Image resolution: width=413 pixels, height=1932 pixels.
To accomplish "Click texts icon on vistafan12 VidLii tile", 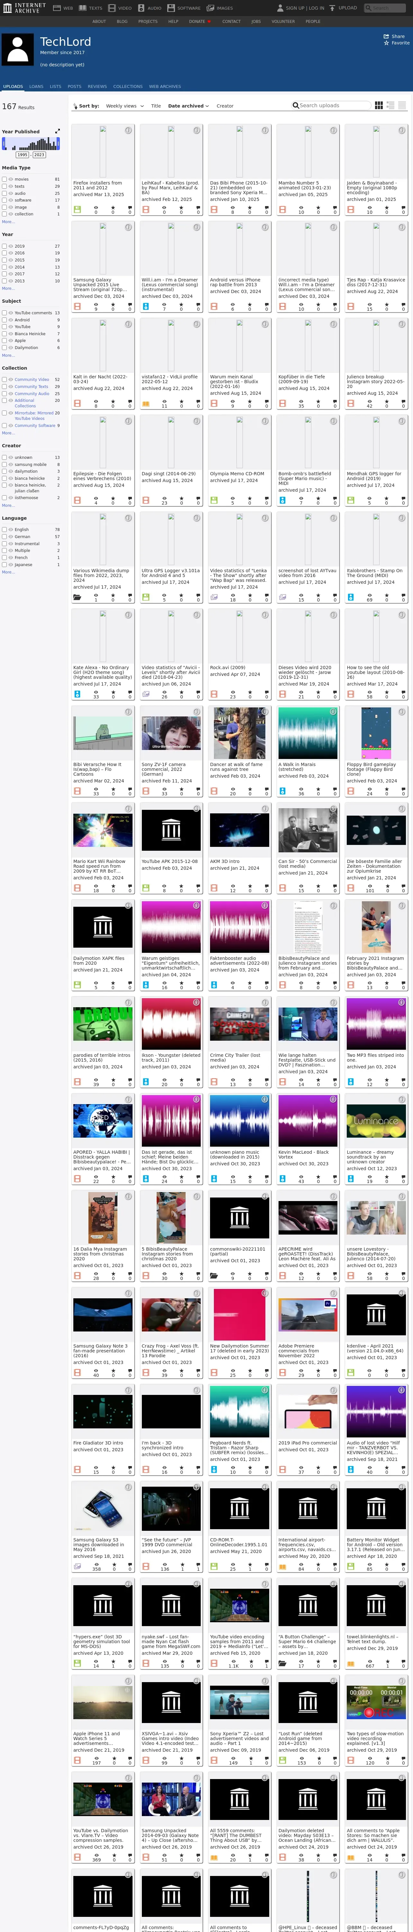I will click(x=145, y=403).
